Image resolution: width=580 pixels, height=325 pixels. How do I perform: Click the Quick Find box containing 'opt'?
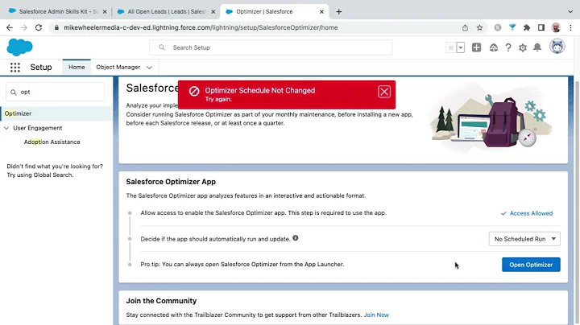pos(55,92)
